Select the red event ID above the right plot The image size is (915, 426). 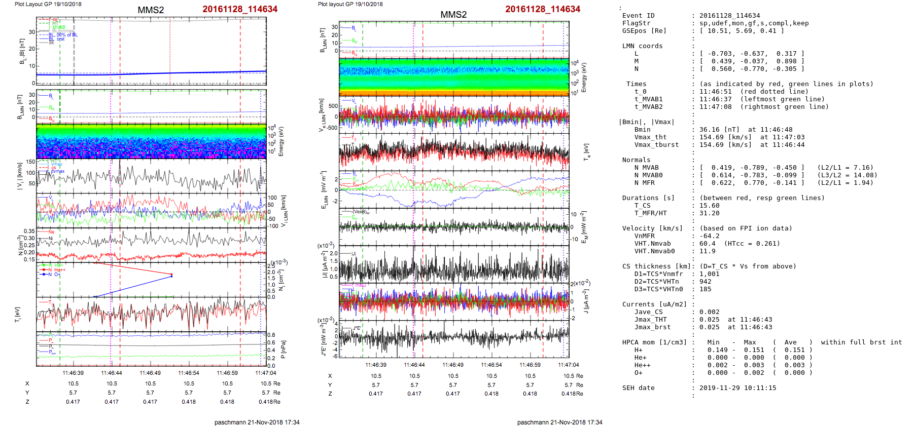(542, 9)
